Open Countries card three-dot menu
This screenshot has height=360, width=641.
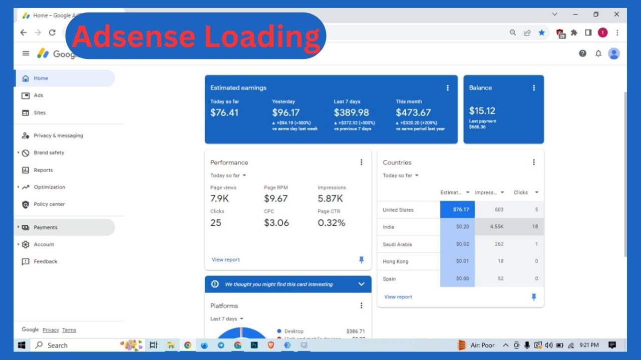[534, 162]
